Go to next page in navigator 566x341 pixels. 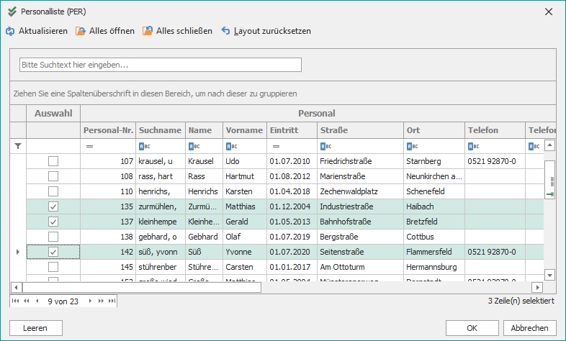tap(101, 301)
